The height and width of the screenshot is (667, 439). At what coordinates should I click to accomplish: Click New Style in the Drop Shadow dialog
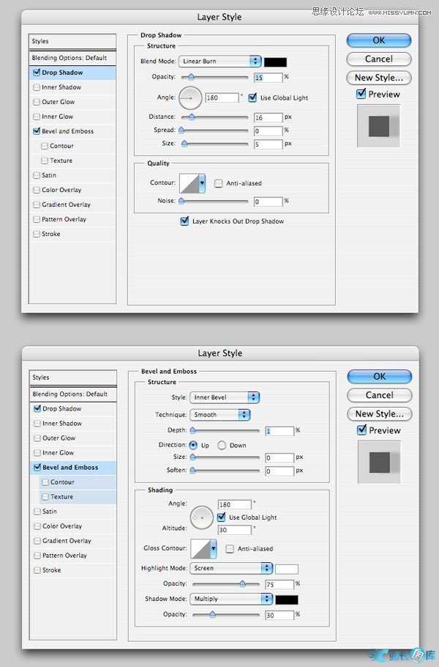pos(378,77)
